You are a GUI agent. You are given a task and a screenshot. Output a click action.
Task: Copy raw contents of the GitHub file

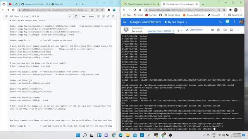103,16
